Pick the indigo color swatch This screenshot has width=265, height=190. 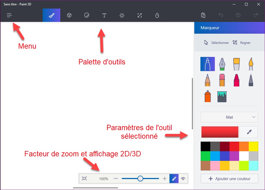tap(225, 156)
